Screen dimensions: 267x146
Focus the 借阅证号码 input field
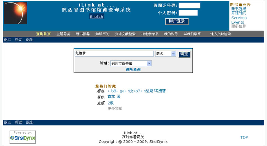(x=189, y=6)
